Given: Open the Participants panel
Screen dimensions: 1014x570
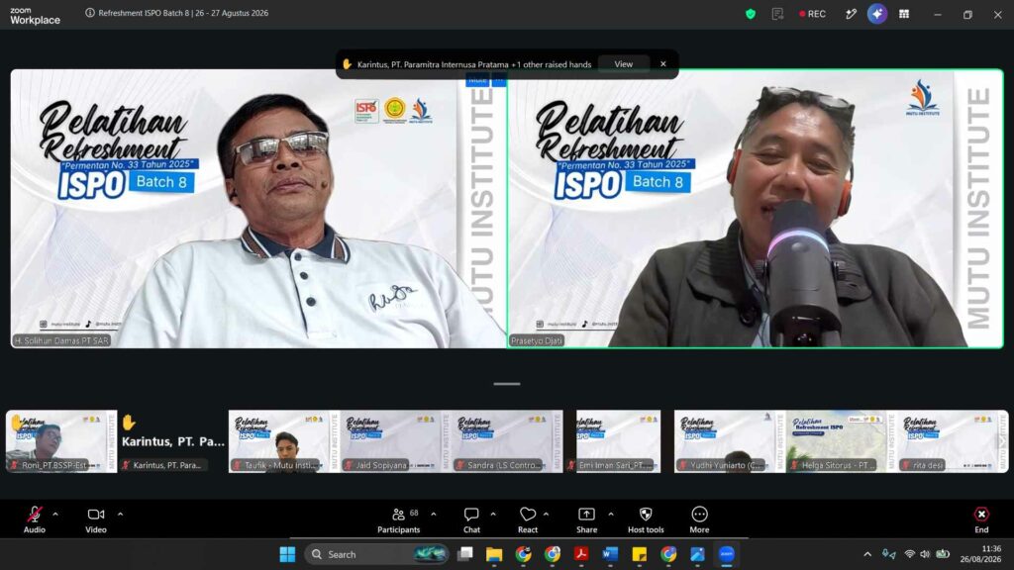Looking at the screenshot, I should click(399, 520).
